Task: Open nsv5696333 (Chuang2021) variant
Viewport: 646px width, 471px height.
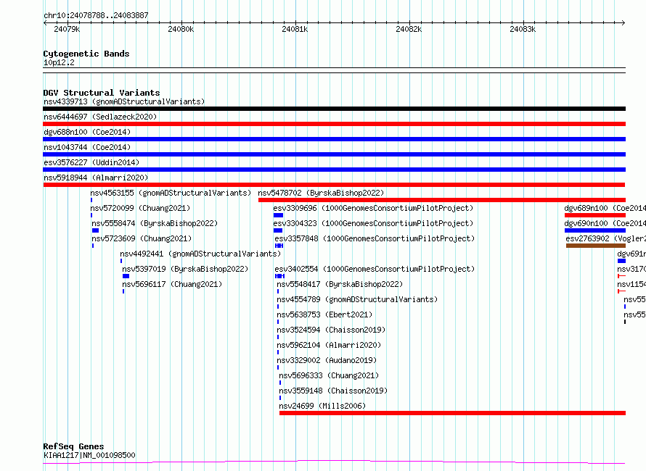Action: pos(329,375)
